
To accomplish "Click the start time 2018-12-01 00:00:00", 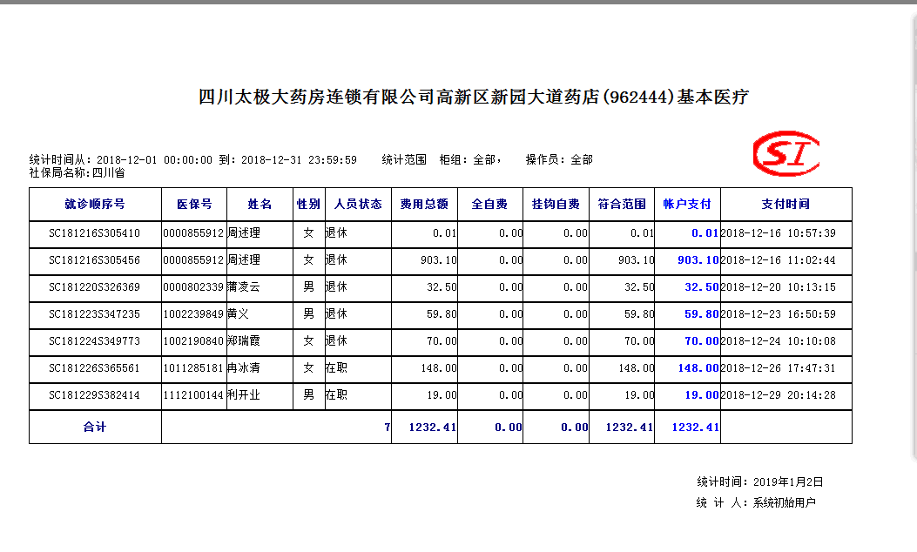I will (154, 159).
